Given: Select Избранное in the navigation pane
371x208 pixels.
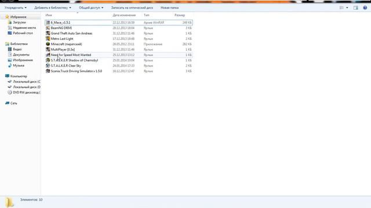Looking at the screenshot, I should coord(18,17).
